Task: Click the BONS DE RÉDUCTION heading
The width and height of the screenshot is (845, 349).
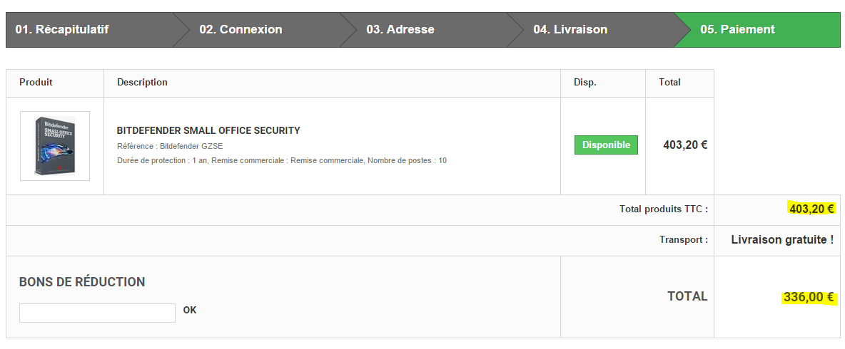Action: tap(82, 282)
